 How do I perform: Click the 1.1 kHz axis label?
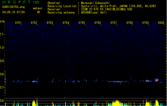coord(2,34)
